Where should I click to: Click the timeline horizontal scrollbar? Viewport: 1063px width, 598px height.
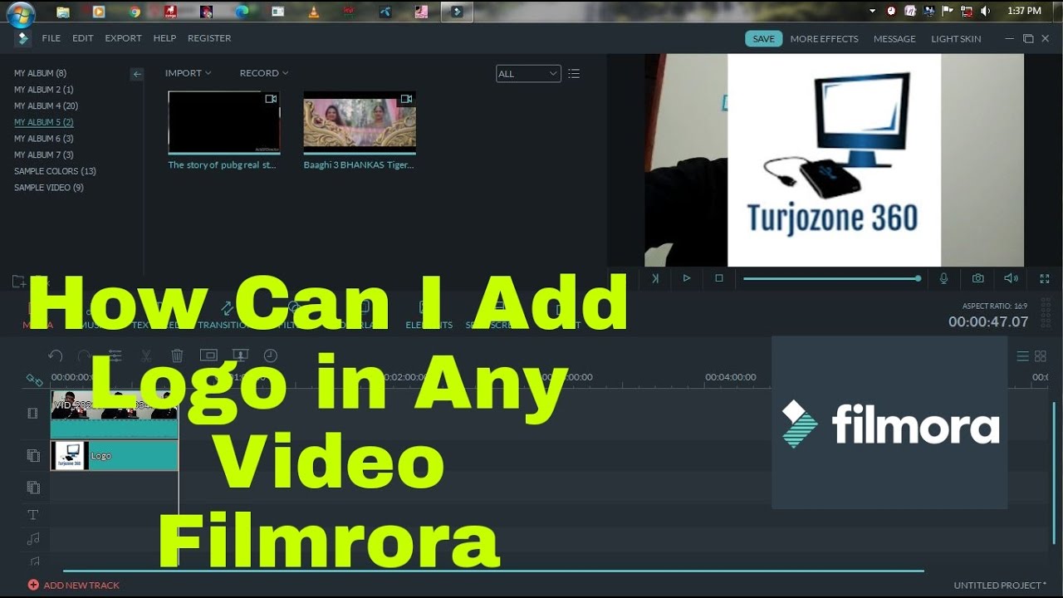pyautogui.click(x=493, y=571)
